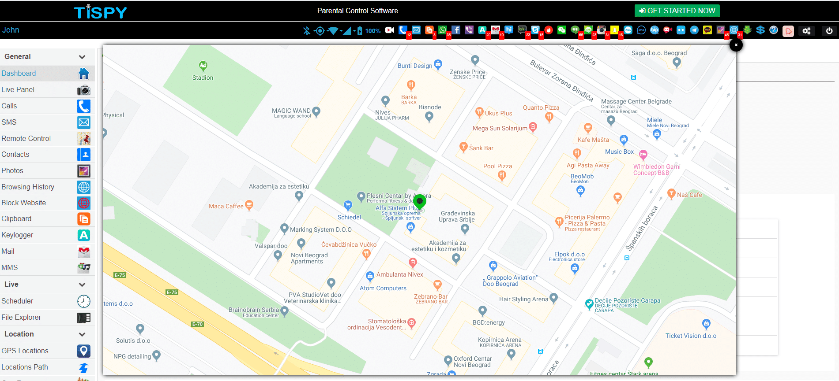Click the TiSPY logo
Screen dimensions: 839x381
(100, 12)
